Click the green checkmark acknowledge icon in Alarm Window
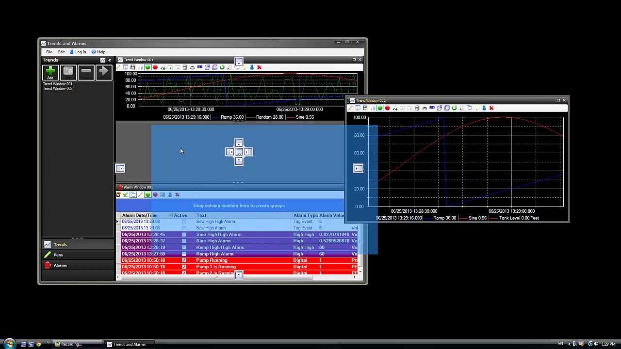 (125, 195)
